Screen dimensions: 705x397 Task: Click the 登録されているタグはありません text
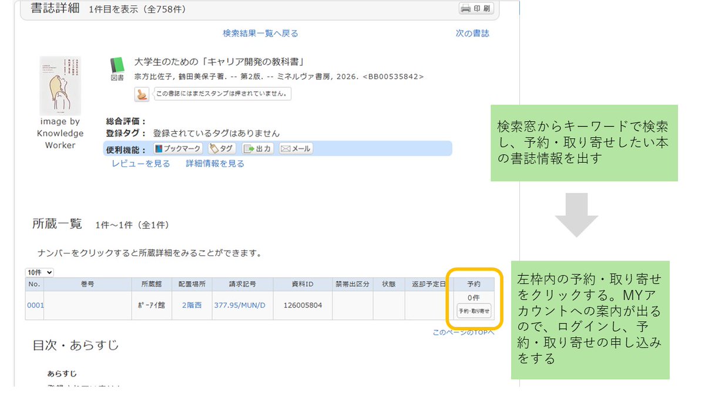click(216, 134)
